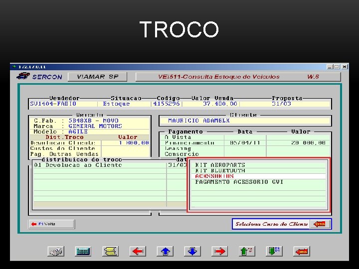359x269 pixels.
Task: Click the SERCON car logo icon
Action: tap(23, 76)
